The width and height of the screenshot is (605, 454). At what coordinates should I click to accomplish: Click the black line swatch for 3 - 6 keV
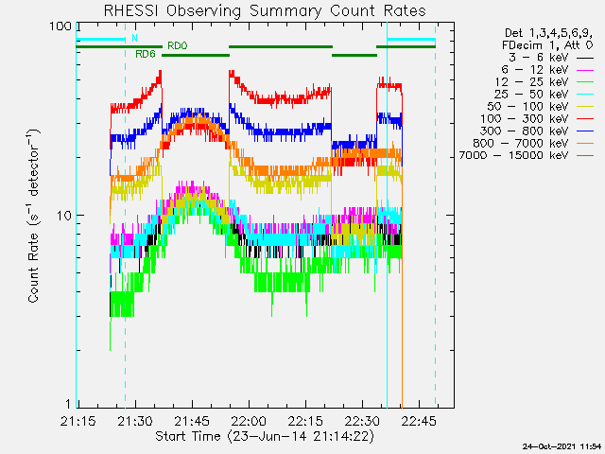(585, 59)
